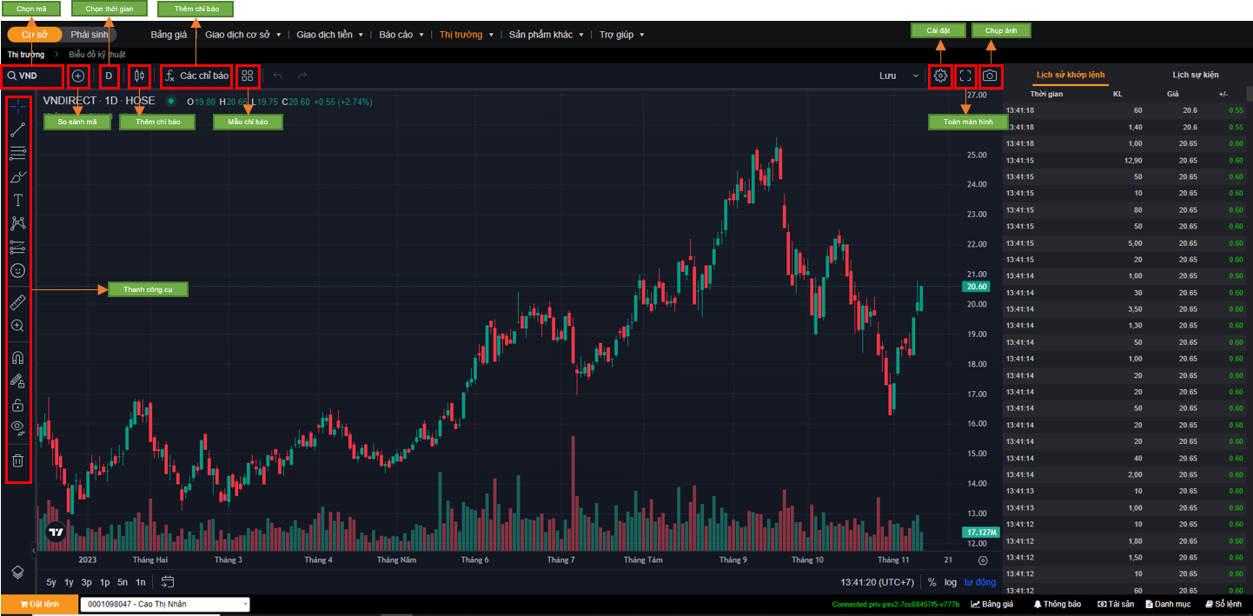Undo the last chart action
This screenshot has height=616, width=1253.
[x=278, y=76]
